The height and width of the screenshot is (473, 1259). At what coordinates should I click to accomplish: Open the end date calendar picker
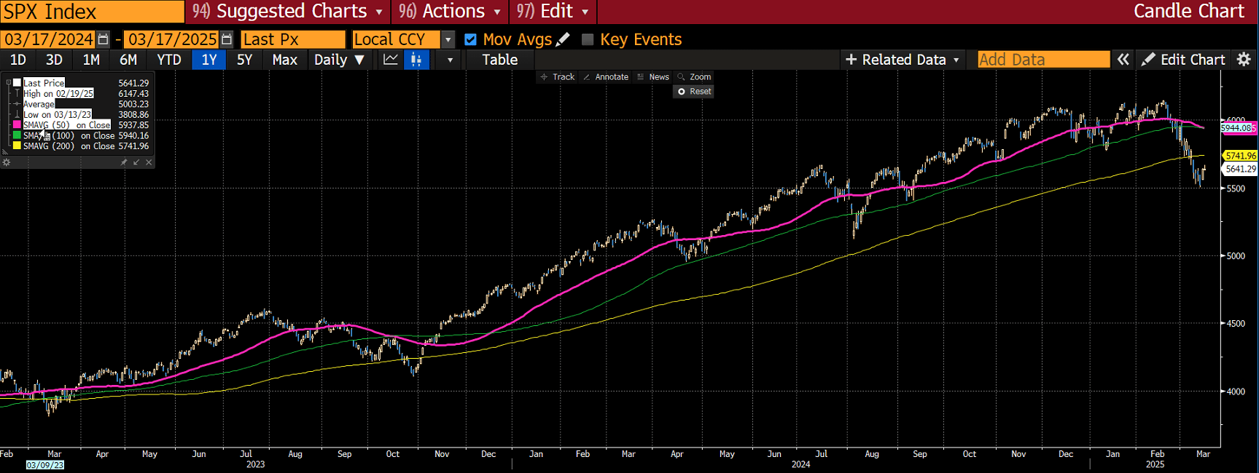point(227,39)
